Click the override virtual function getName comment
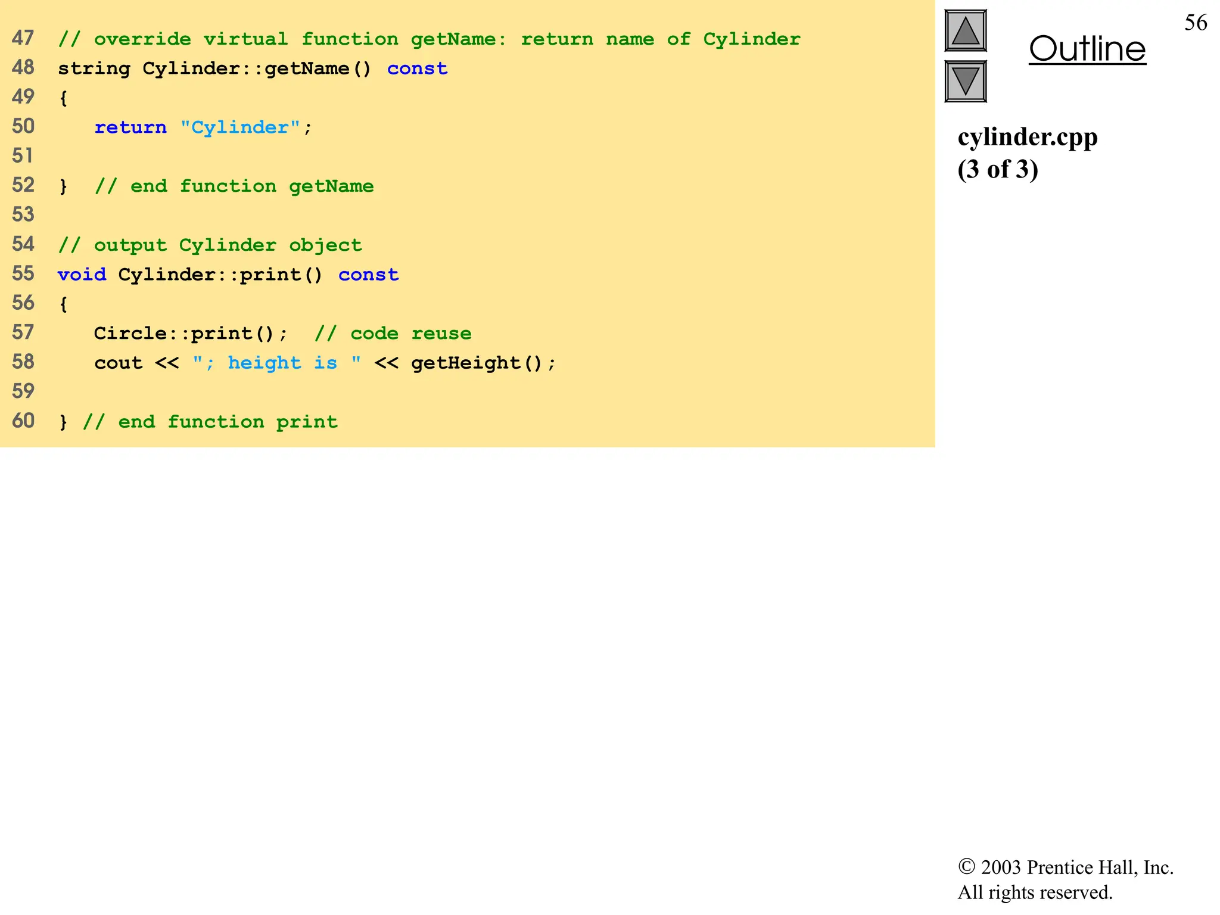This screenshot has height=915, width=1220. [429, 39]
